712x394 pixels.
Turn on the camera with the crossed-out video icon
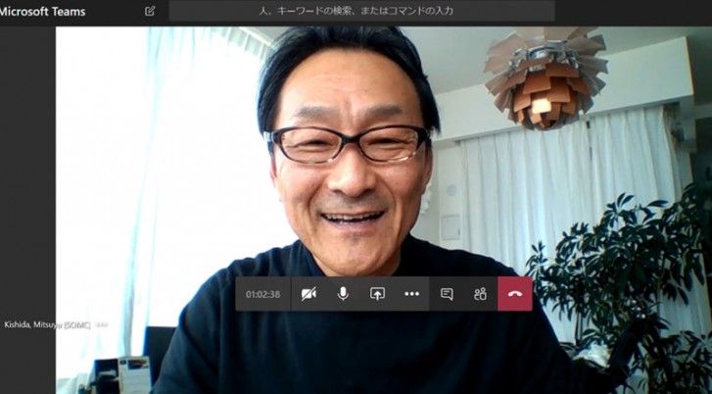pos(309,294)
